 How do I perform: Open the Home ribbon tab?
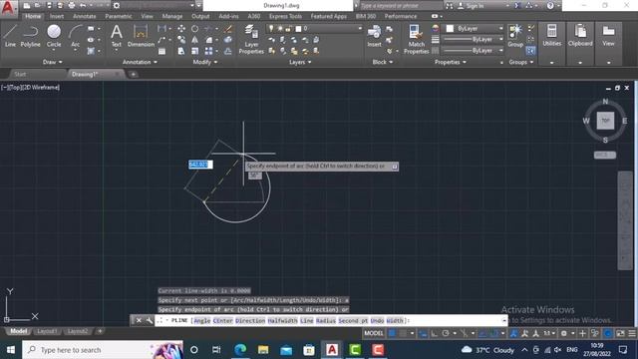[33, 16]
